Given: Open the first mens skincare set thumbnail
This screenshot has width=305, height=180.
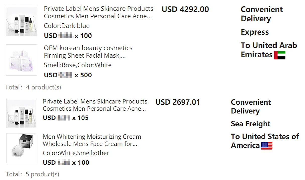Looking at the screenshot, I should pyautogui.click(x=21, y=21).
